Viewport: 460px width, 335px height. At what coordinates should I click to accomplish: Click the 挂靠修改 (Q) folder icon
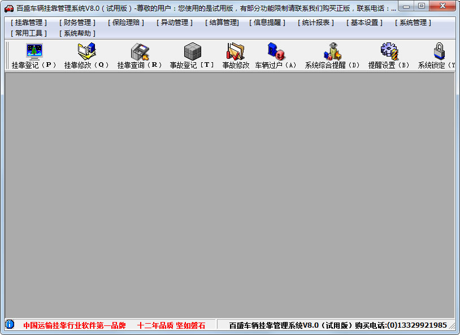pyautogui.click(x=86, y=51)
